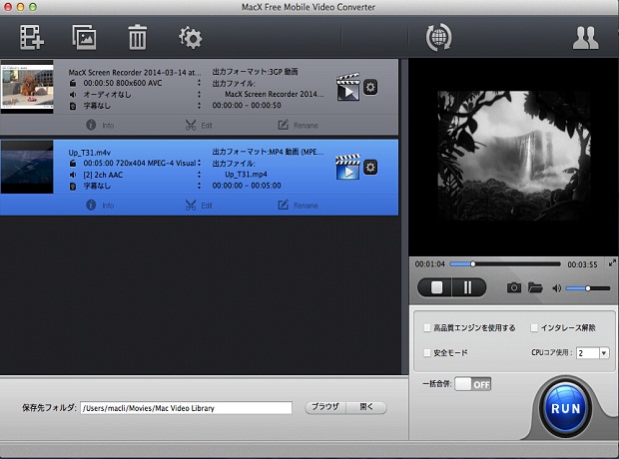The image size is (619, 459).
Task: Click the volume slider in preview
Action: [587, 288]
